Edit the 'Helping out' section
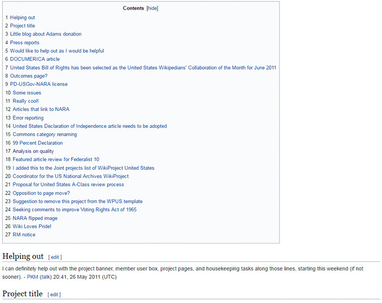Image resolution: width=382 pixels, height=303 pixels. click(55, 257)
